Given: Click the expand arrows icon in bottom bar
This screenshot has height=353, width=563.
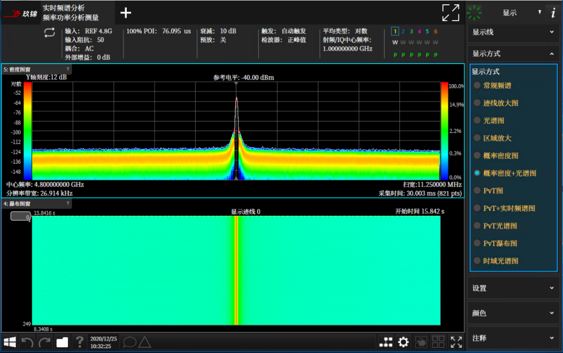Looking at the screenshot, I should click(456, 342).
